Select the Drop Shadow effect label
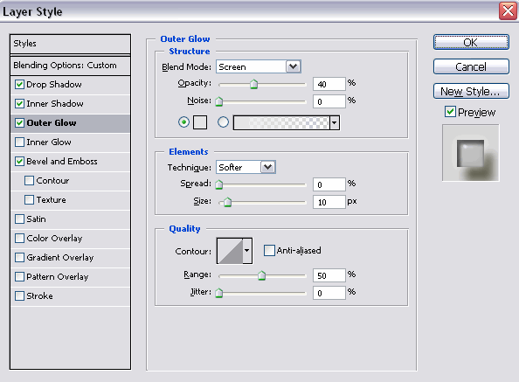The image size is (519, 382). [54, 85]
